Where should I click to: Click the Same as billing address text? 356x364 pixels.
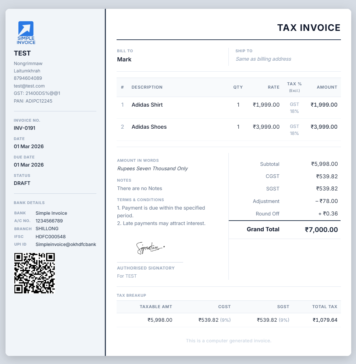pyautogui.click(x=263, y=59)
